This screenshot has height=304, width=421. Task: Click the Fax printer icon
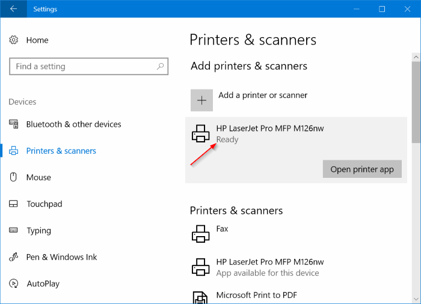tap(200, 234)
